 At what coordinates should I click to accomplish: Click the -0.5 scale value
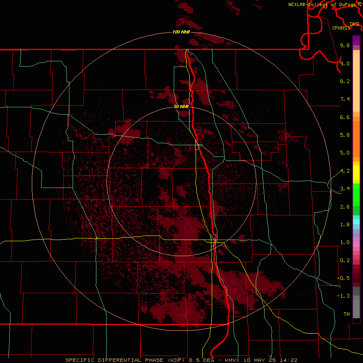343,278
